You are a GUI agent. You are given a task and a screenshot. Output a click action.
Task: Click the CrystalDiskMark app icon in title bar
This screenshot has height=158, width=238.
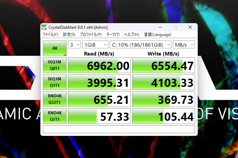44,27
